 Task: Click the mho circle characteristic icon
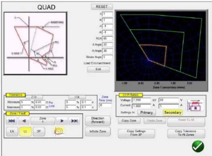(x=59, y=131)
